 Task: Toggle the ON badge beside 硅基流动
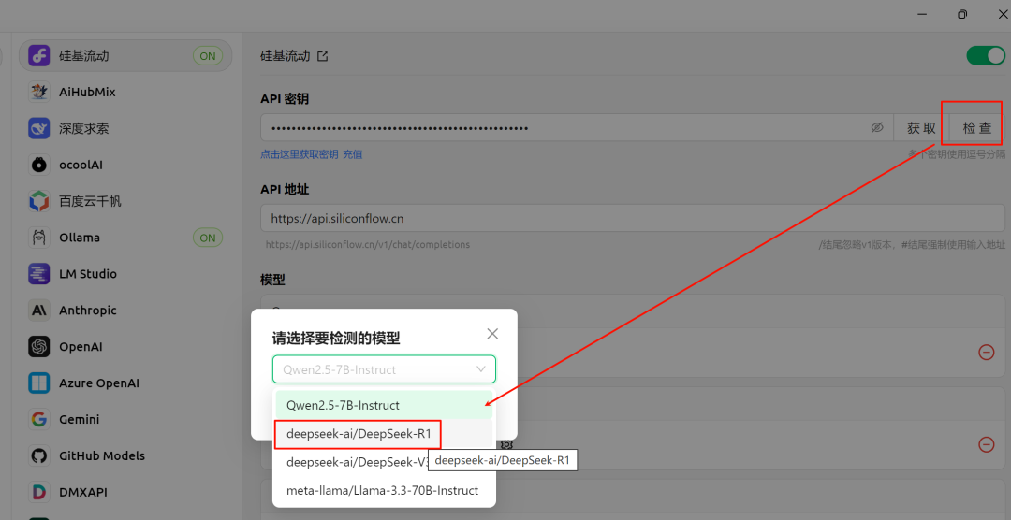(208, 56)
